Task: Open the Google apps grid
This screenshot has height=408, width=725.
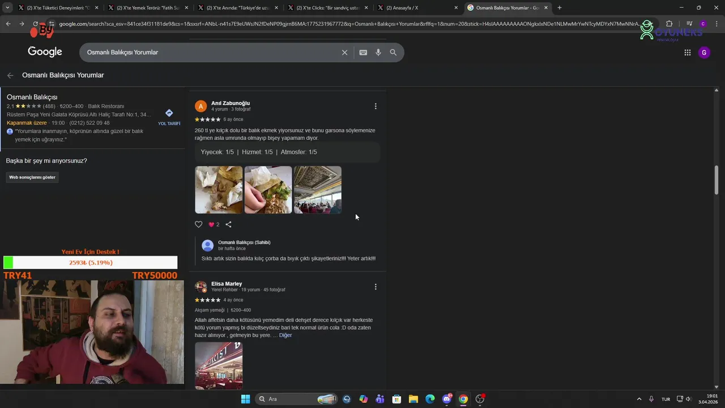Action: coord(688,53)
